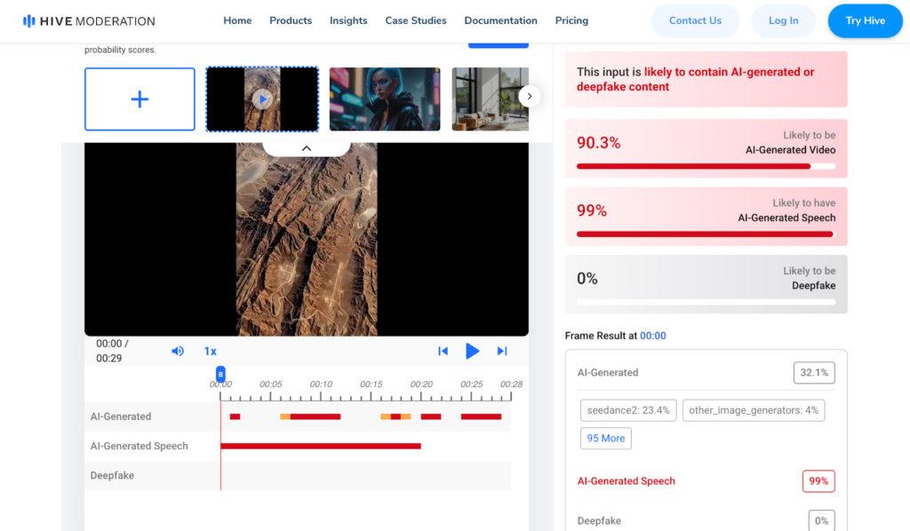Skip to the previous frame
The height and width of the screenshot is (531, 910).
pos(443,352)
